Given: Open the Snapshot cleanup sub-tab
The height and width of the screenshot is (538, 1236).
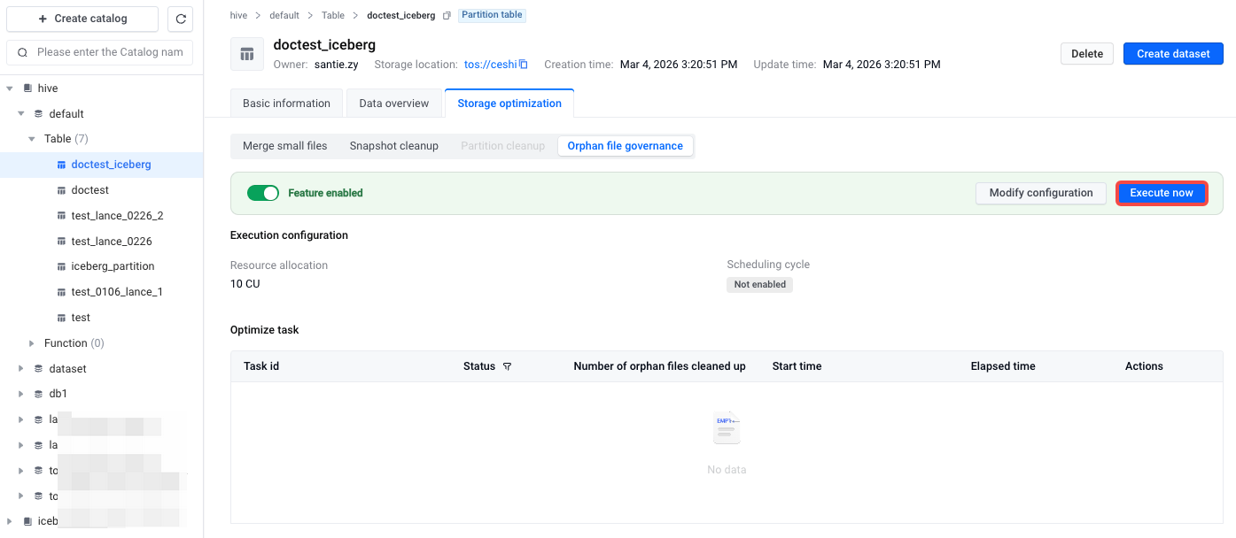Looking at the screenshot, I should [x=393, y=146].
